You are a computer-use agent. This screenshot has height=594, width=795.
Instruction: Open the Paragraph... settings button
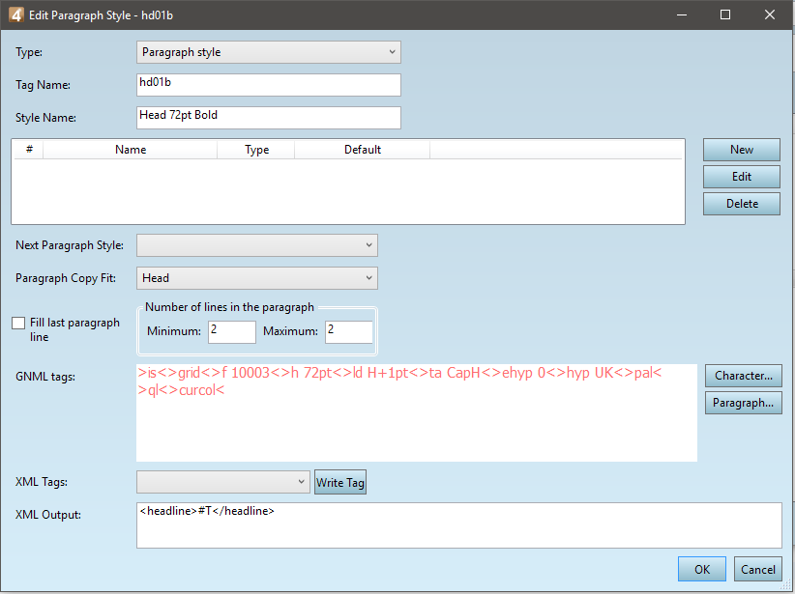(744, 403)
